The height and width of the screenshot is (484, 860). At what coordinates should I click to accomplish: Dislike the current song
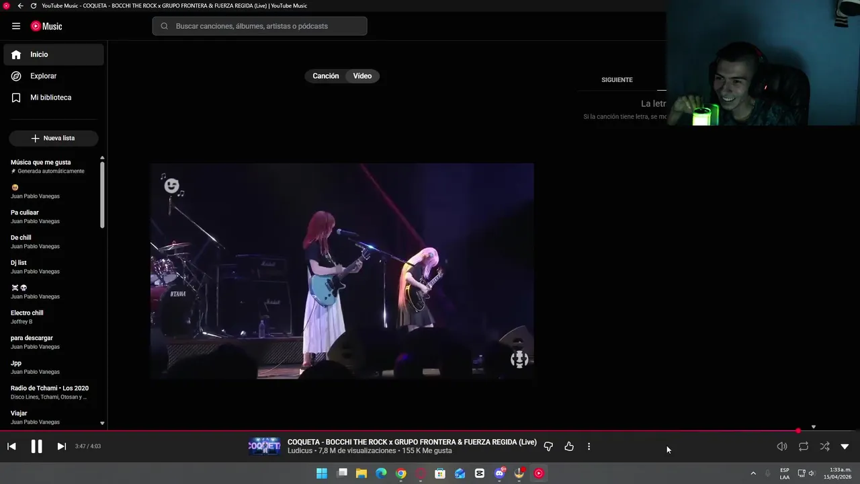(548, 446)
